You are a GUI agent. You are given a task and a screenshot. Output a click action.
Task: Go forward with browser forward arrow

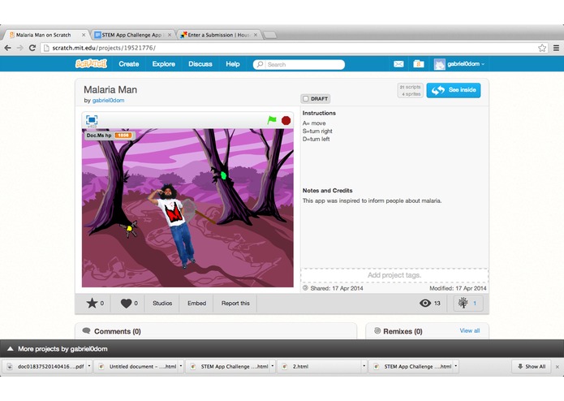(20, 48)
